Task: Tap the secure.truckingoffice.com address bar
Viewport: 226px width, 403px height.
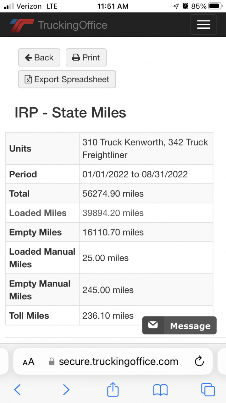Action: 119,361
